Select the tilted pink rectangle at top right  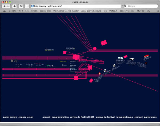103,43
